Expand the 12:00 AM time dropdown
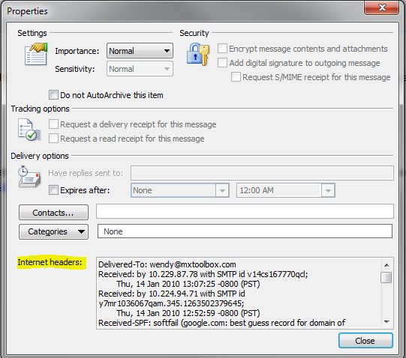The image size is (406, 358). click(286, 190)
